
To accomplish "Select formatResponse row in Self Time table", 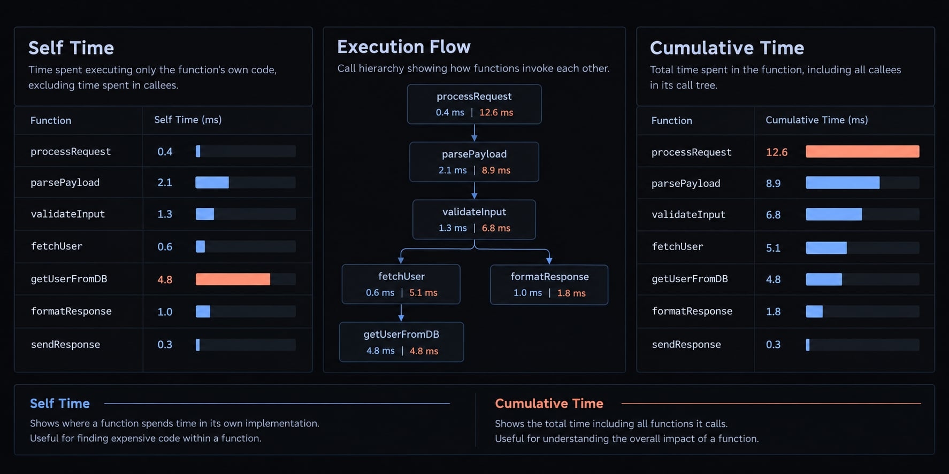I will pyautogui.click(x=163, y=312).
